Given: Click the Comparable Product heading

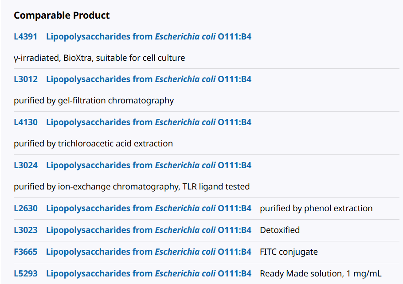Looking at the screenshot, I should click(x=62, y=16).
